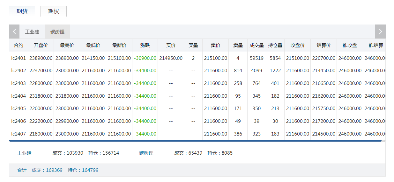Select the lc2404 contract row
Image resolution: width=394 pixels, height=182 pixels.
(19, 96)
